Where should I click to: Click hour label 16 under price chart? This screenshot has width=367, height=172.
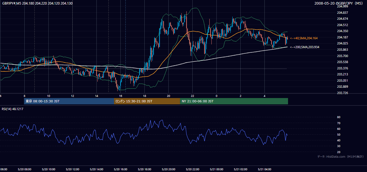click(121, 96)
